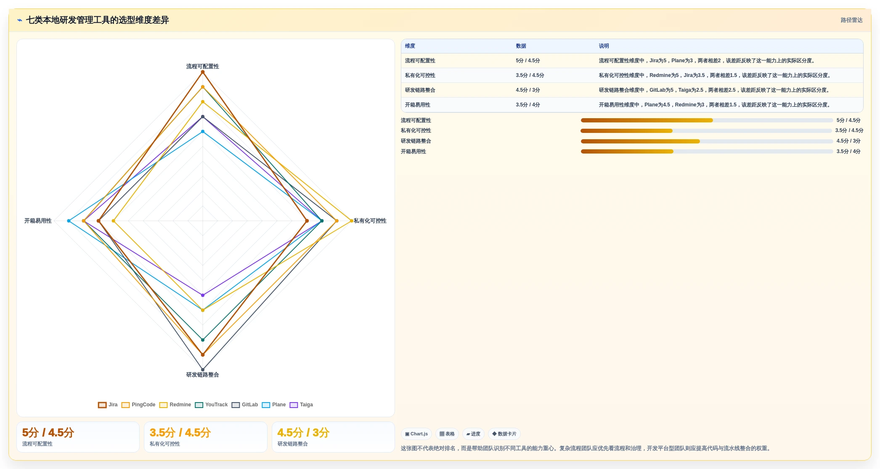This screenshot has width=880, height=469.
Task: Click the 路径雷达 label in header
Action: tap(851, 20)
